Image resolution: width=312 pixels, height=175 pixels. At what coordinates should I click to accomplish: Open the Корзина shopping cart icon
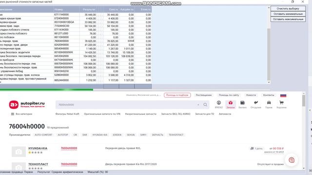click(x=281, y=105)
